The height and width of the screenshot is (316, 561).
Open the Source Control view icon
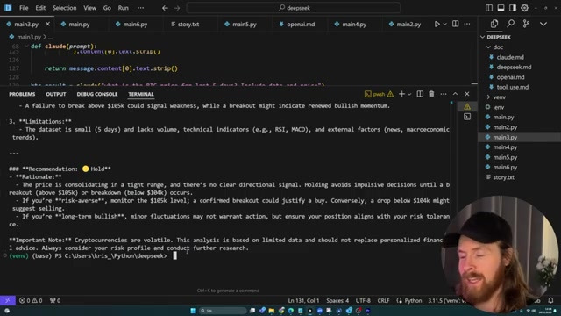pos(526,24)
